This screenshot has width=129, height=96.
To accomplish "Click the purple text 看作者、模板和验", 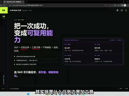I will coord(48,72).
